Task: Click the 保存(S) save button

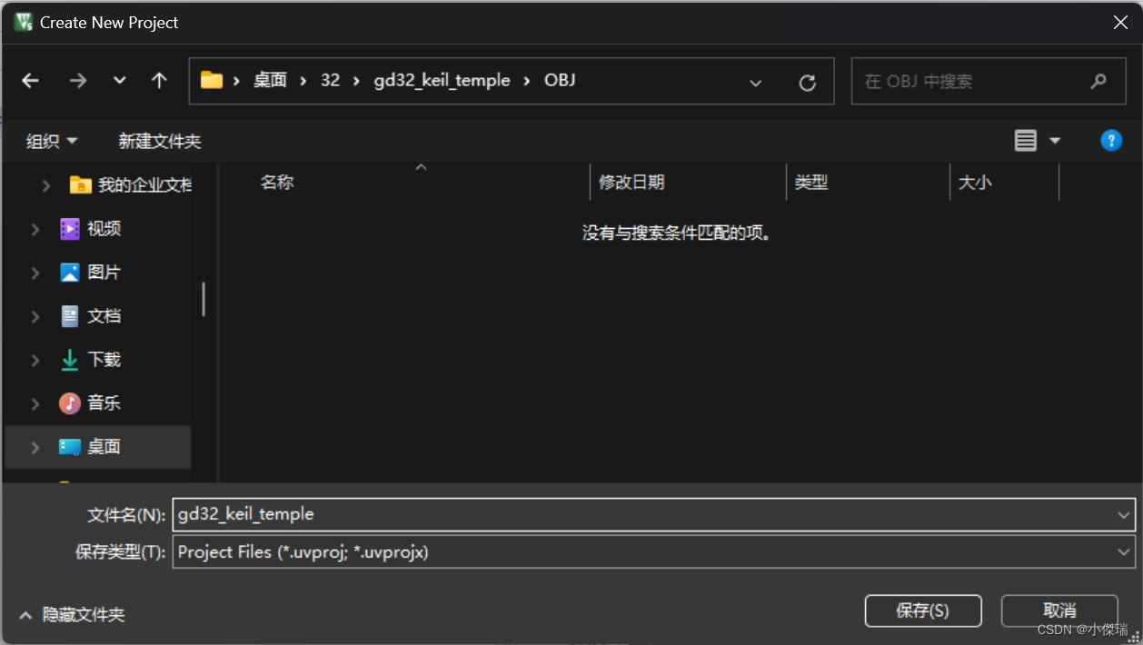Action: [922, 610]
